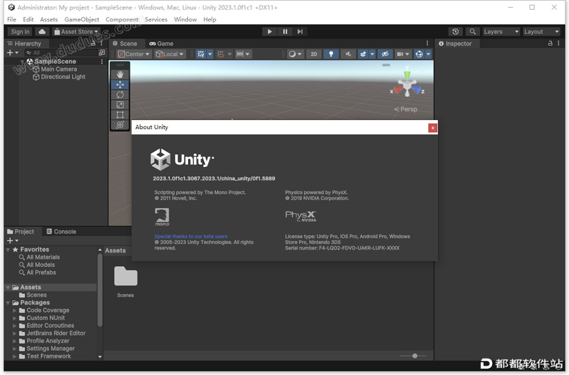Viewport: 569px width, 375px height.
Task: Open the GameObject menu
Action: 82,19
